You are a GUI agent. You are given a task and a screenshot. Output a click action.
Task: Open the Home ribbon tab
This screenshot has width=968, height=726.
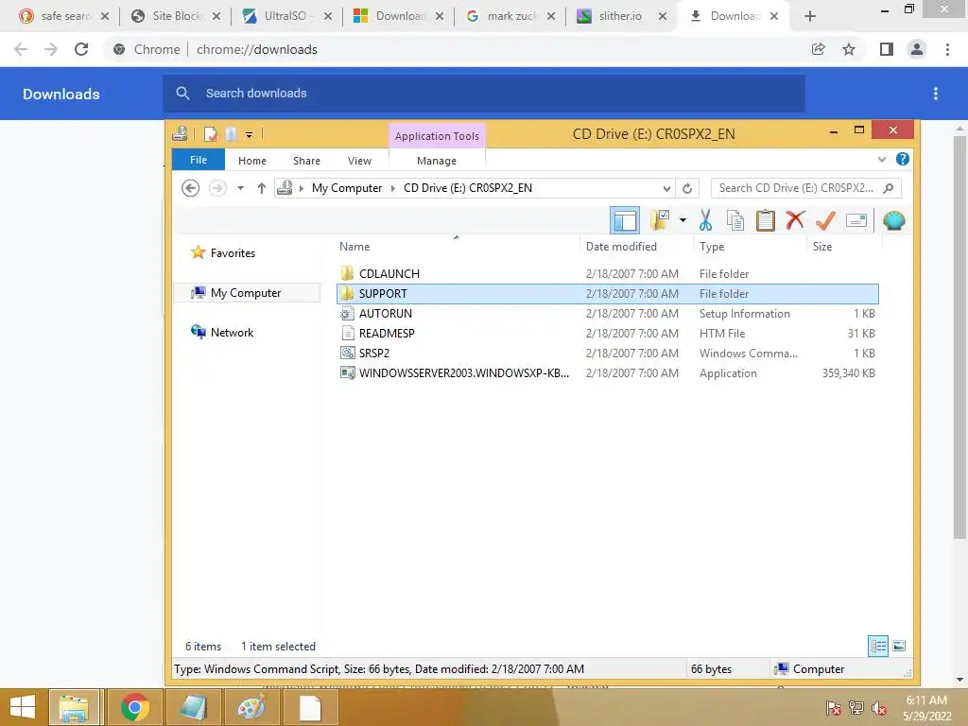[x=251, y=161]
